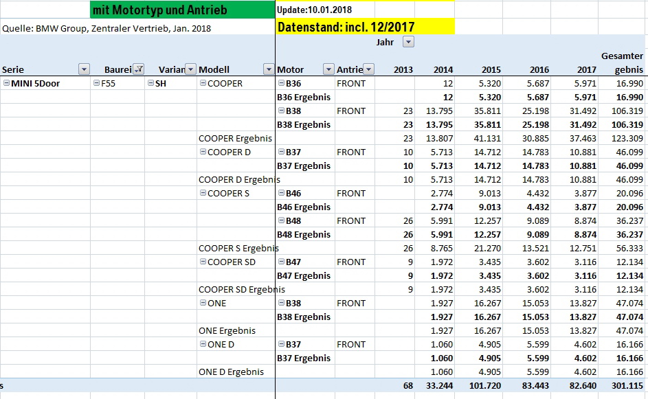The height and width of the screenshot is (399, 648).
Task: Collapse the F55 group
Action: click(x=97, y=83)
